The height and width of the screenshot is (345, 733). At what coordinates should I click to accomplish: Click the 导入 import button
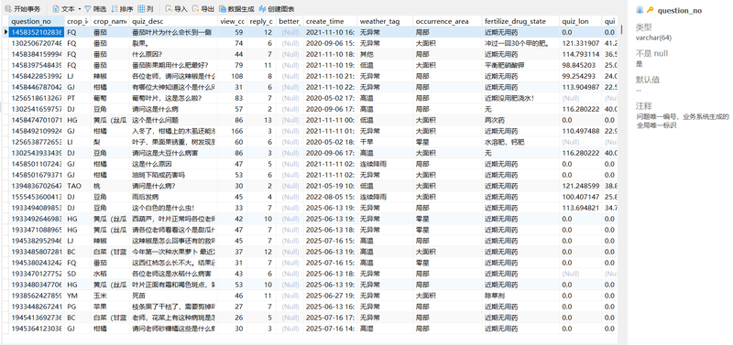(176, 9)
